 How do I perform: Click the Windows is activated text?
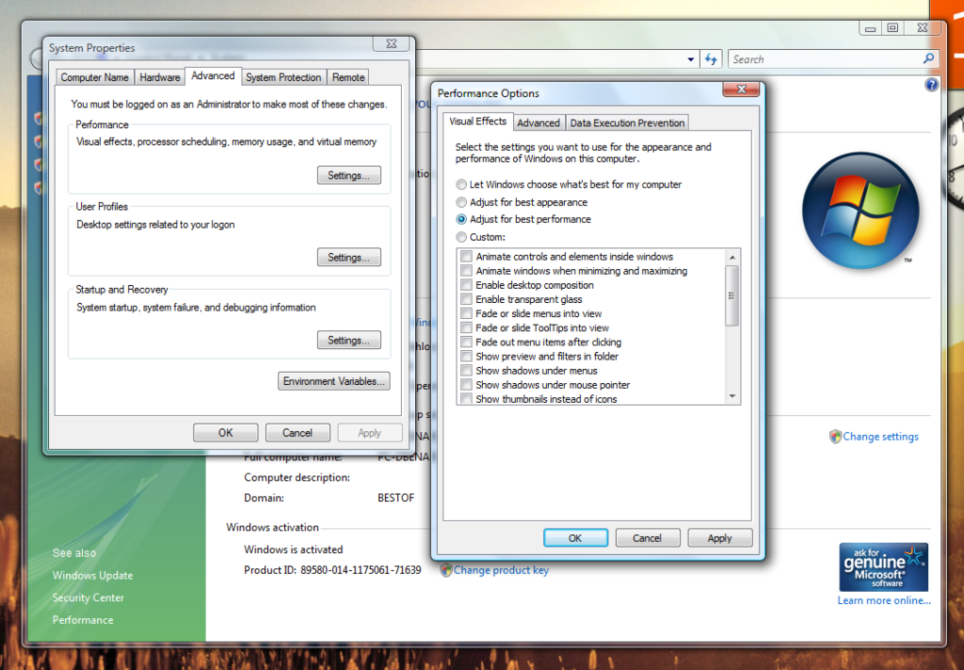point(294,550)
